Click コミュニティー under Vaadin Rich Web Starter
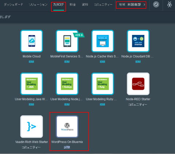 pos(31,147)
